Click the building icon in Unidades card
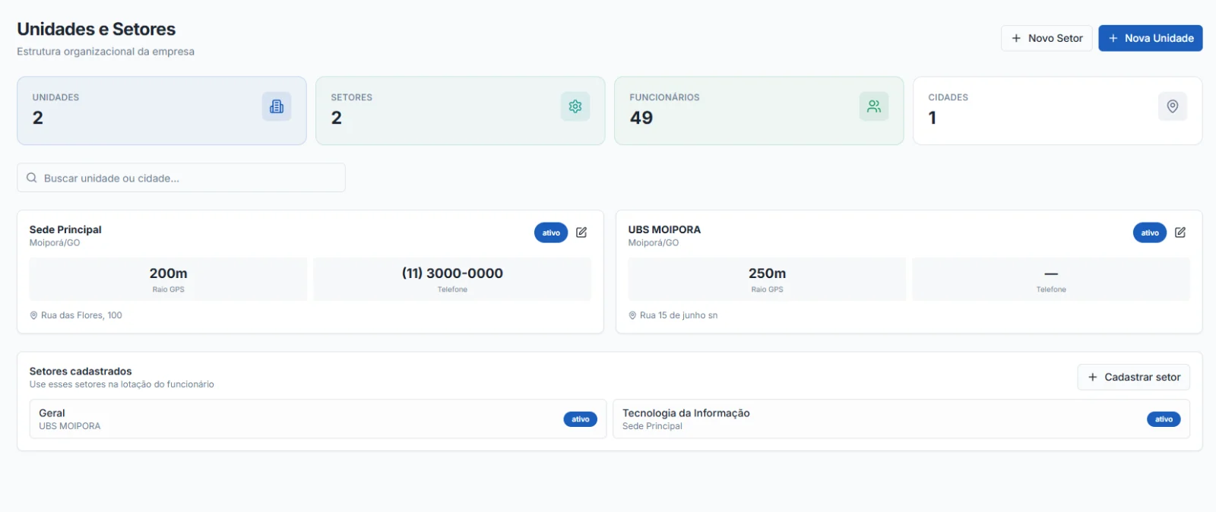 point(277,106)
